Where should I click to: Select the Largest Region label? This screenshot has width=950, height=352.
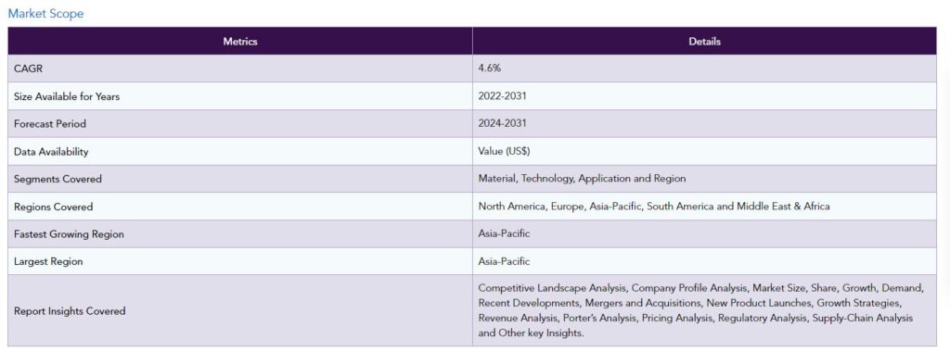(48, 262)
